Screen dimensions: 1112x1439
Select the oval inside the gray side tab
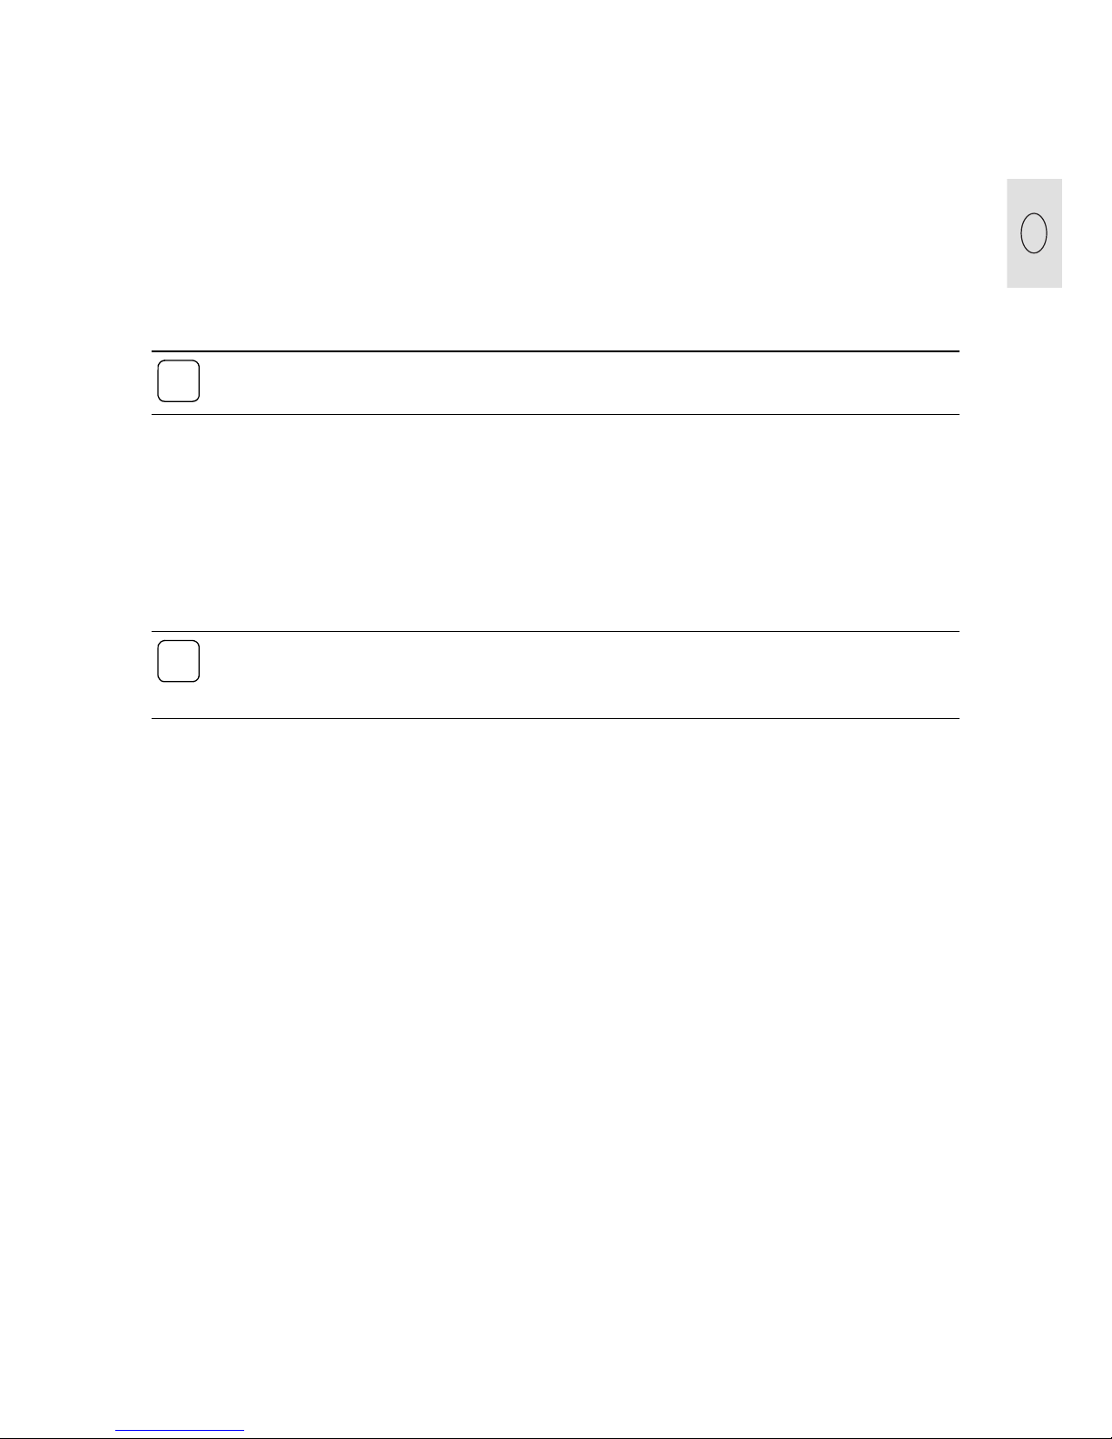click(x=1034, y=233)
